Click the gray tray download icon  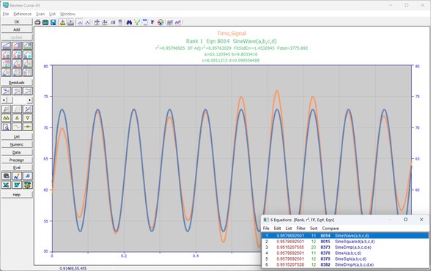(70, 22)
